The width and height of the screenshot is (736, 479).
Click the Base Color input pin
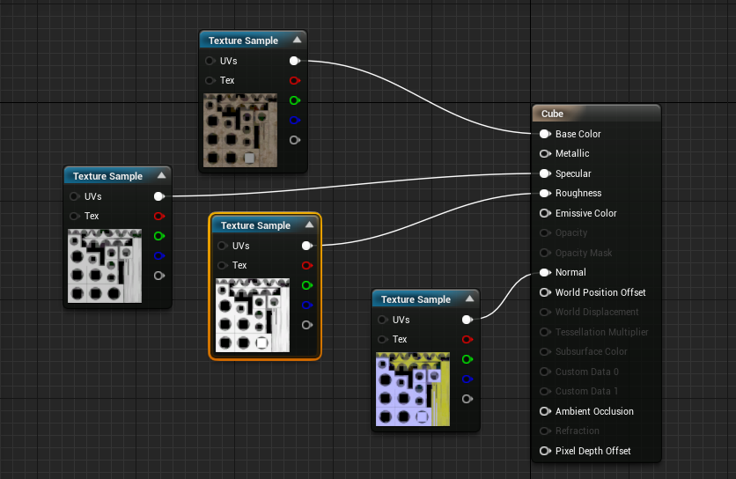point(544,134)
